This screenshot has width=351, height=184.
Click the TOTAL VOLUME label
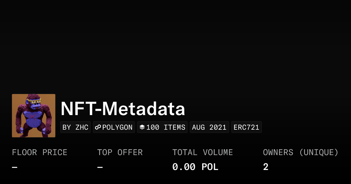pos(202,152)
